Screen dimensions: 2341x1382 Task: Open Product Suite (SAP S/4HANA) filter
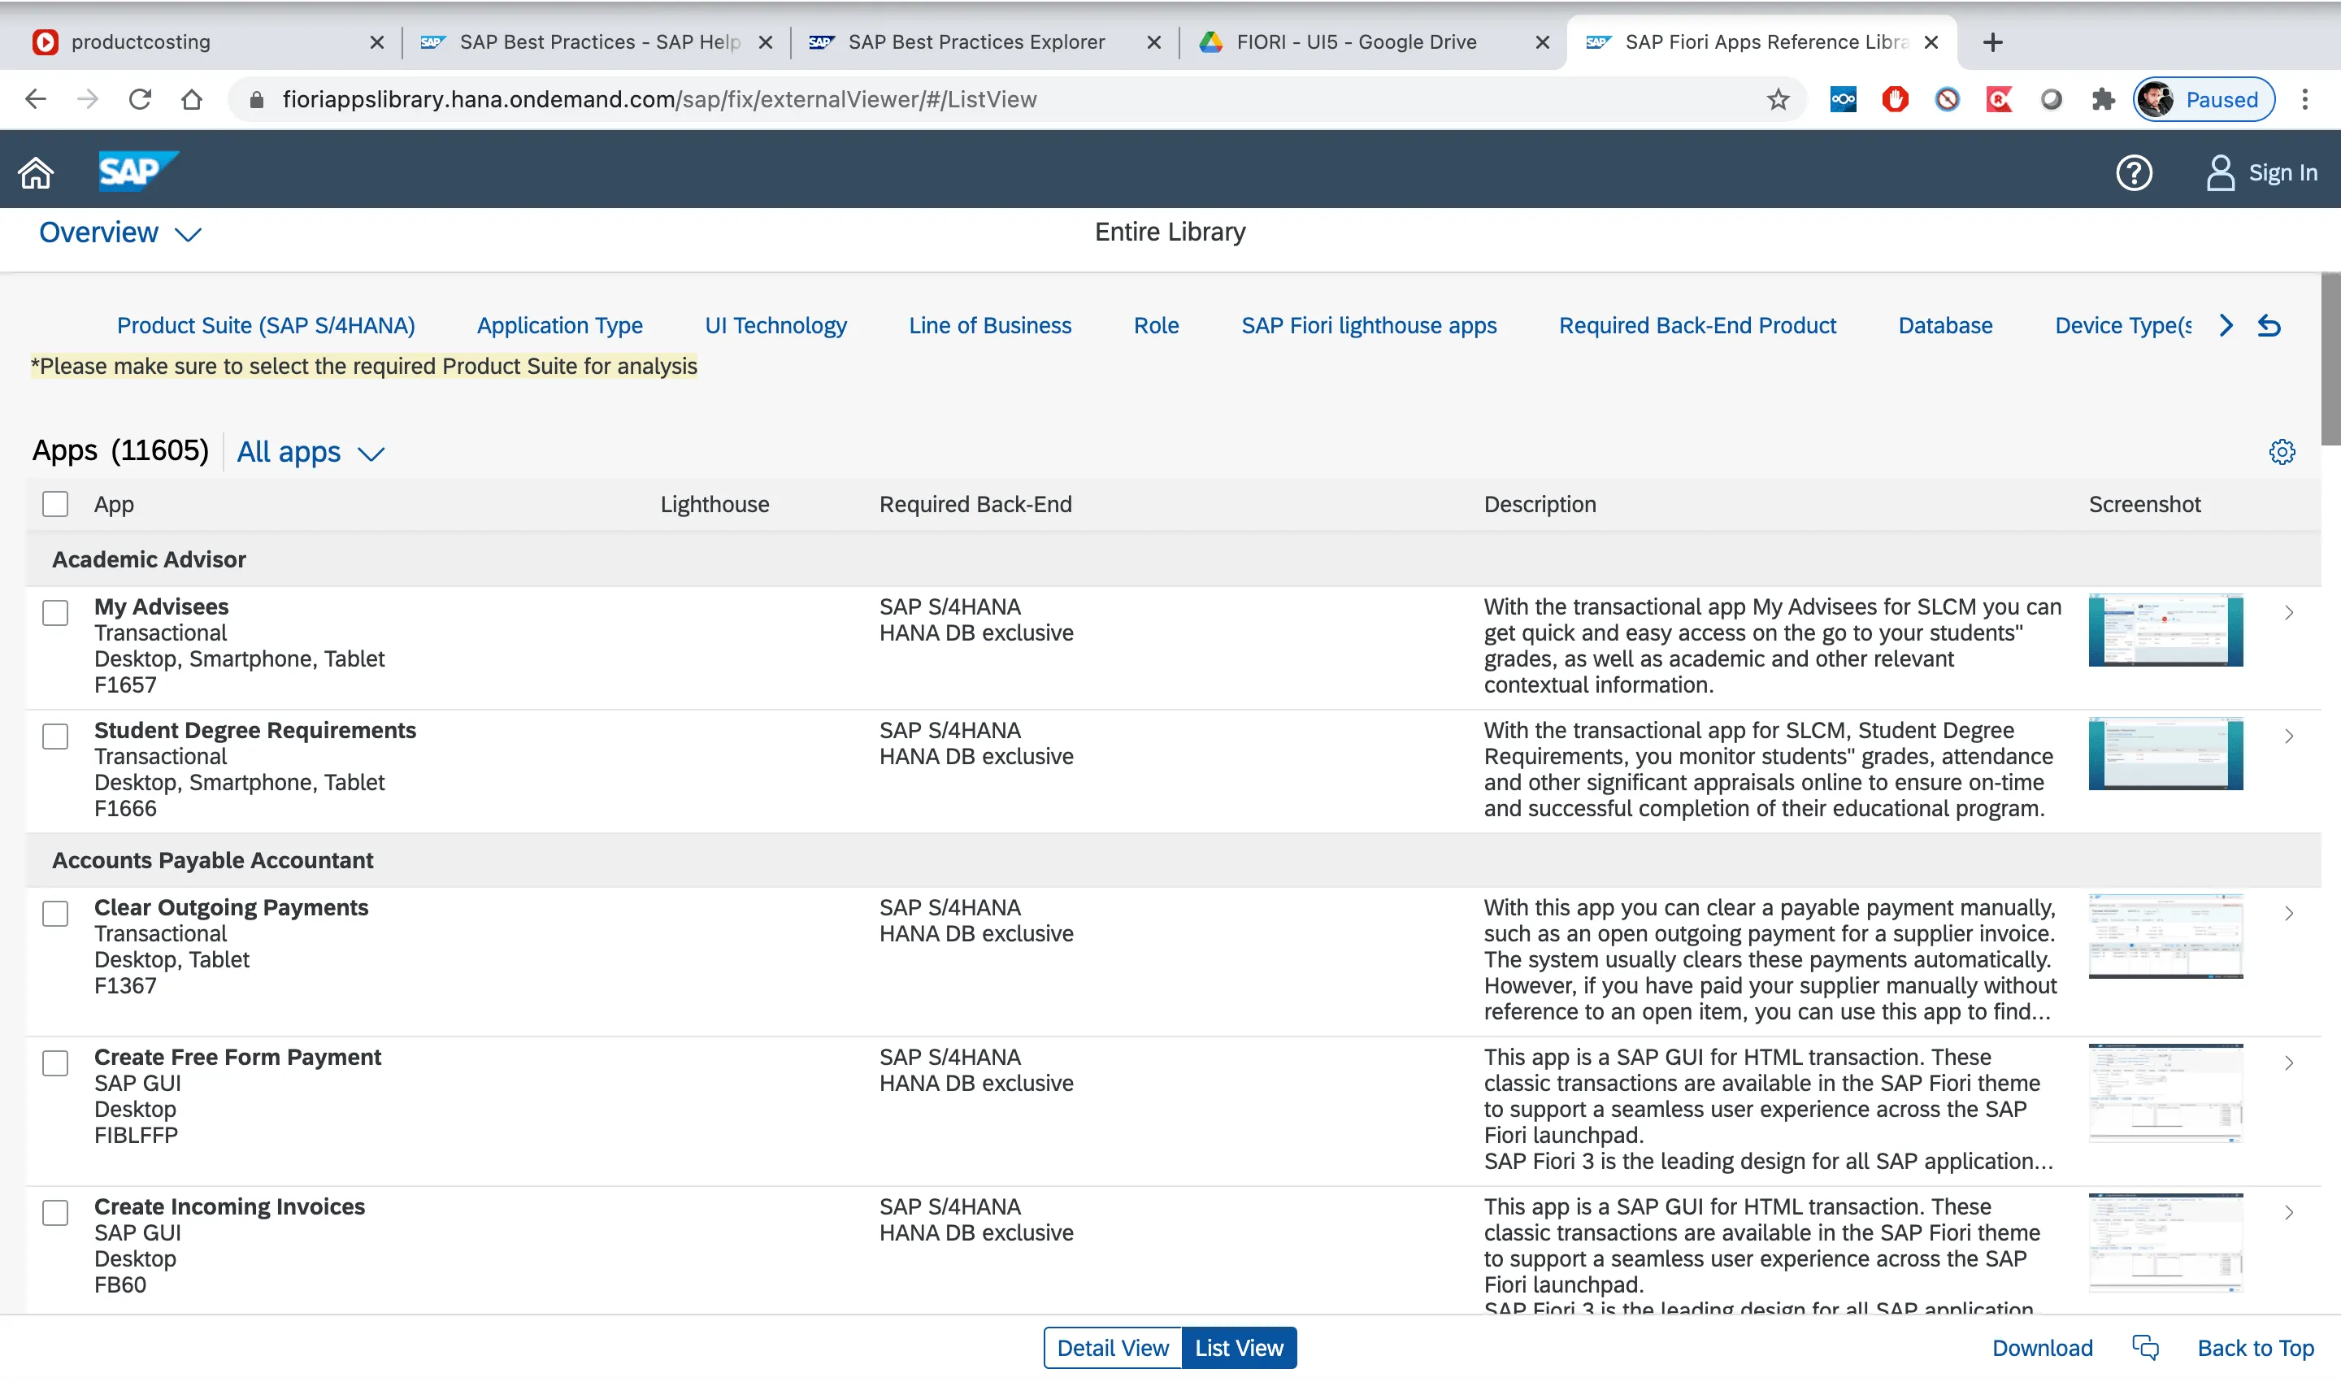click(x=265, y=325)
